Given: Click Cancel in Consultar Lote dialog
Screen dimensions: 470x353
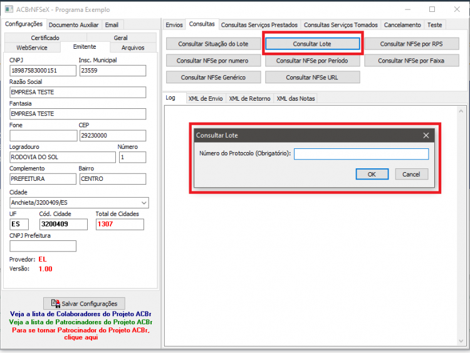Looking at the screenshot, I should tap(411, 174).
